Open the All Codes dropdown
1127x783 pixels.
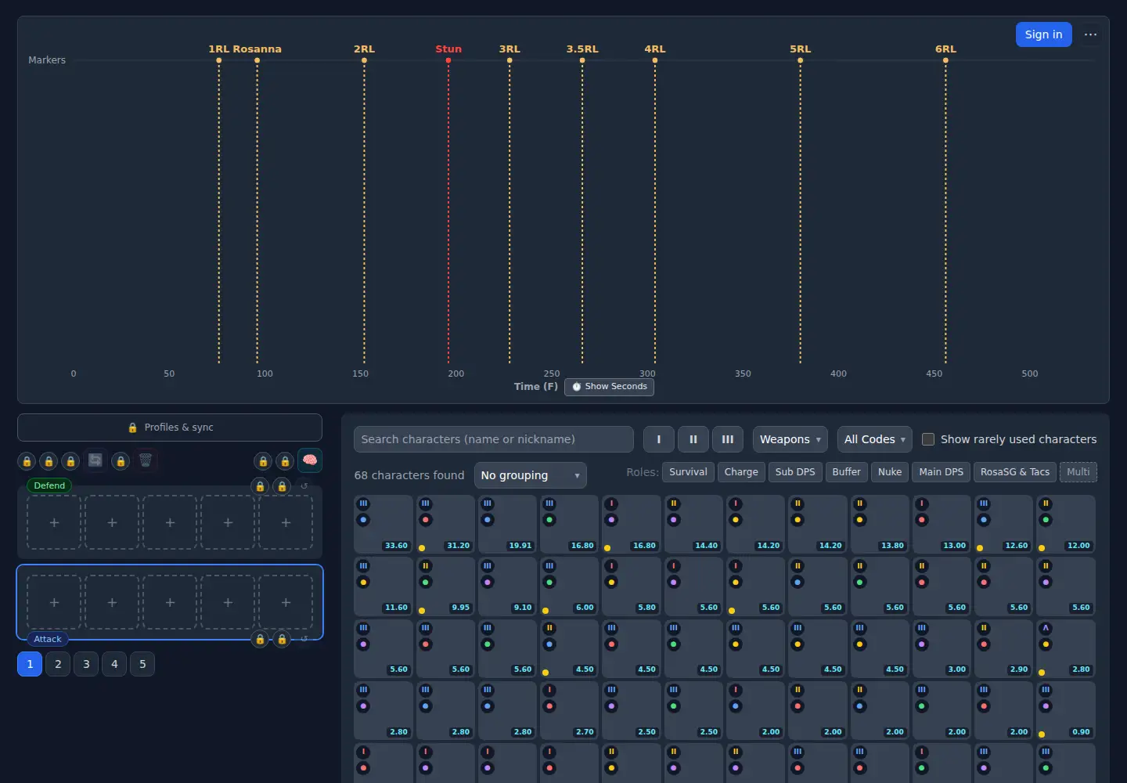tap(875, 439)
